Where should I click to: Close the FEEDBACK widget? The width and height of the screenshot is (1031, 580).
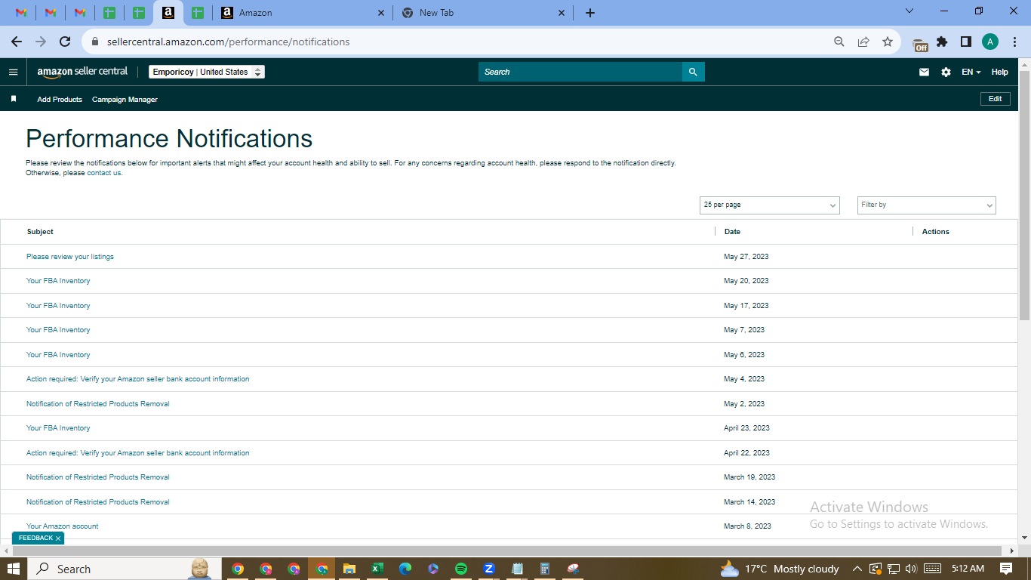tap(58, 538)
